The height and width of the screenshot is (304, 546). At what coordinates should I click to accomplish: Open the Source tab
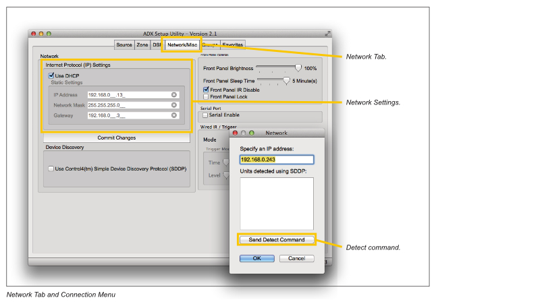tap(124, 45)
